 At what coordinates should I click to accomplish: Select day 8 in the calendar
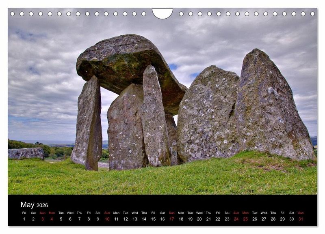click(89, 219)
